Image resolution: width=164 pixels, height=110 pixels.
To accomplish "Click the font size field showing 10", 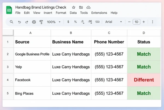I will click(136, 22).
